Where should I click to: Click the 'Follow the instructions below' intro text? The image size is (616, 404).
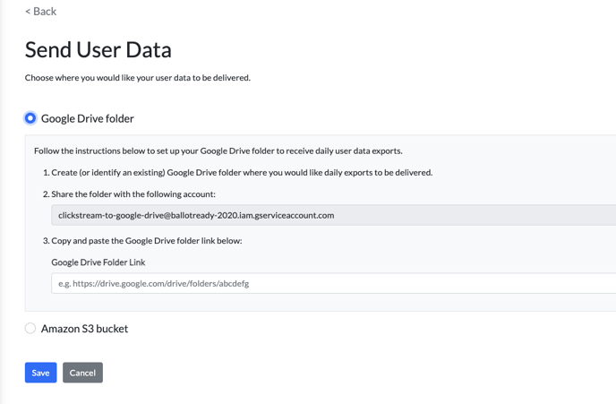218,150
